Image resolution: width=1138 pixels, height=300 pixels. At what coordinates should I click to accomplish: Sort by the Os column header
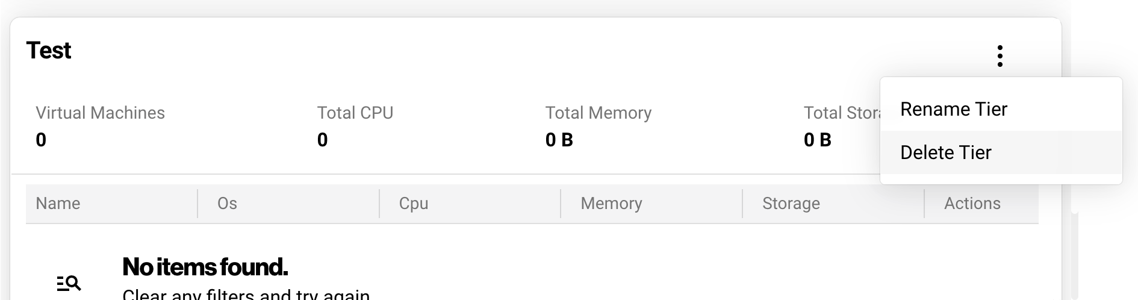pos(227,204)
